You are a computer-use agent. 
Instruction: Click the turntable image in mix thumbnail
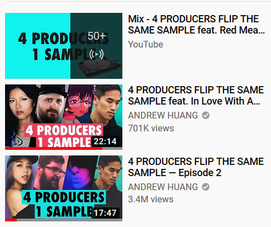99,66
